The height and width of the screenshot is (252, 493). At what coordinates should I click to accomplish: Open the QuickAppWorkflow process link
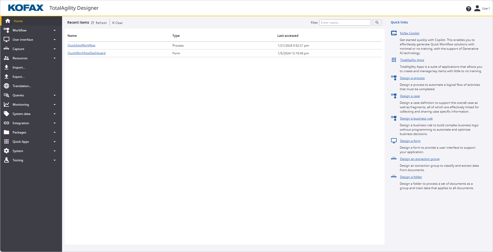tap(81, 46)
